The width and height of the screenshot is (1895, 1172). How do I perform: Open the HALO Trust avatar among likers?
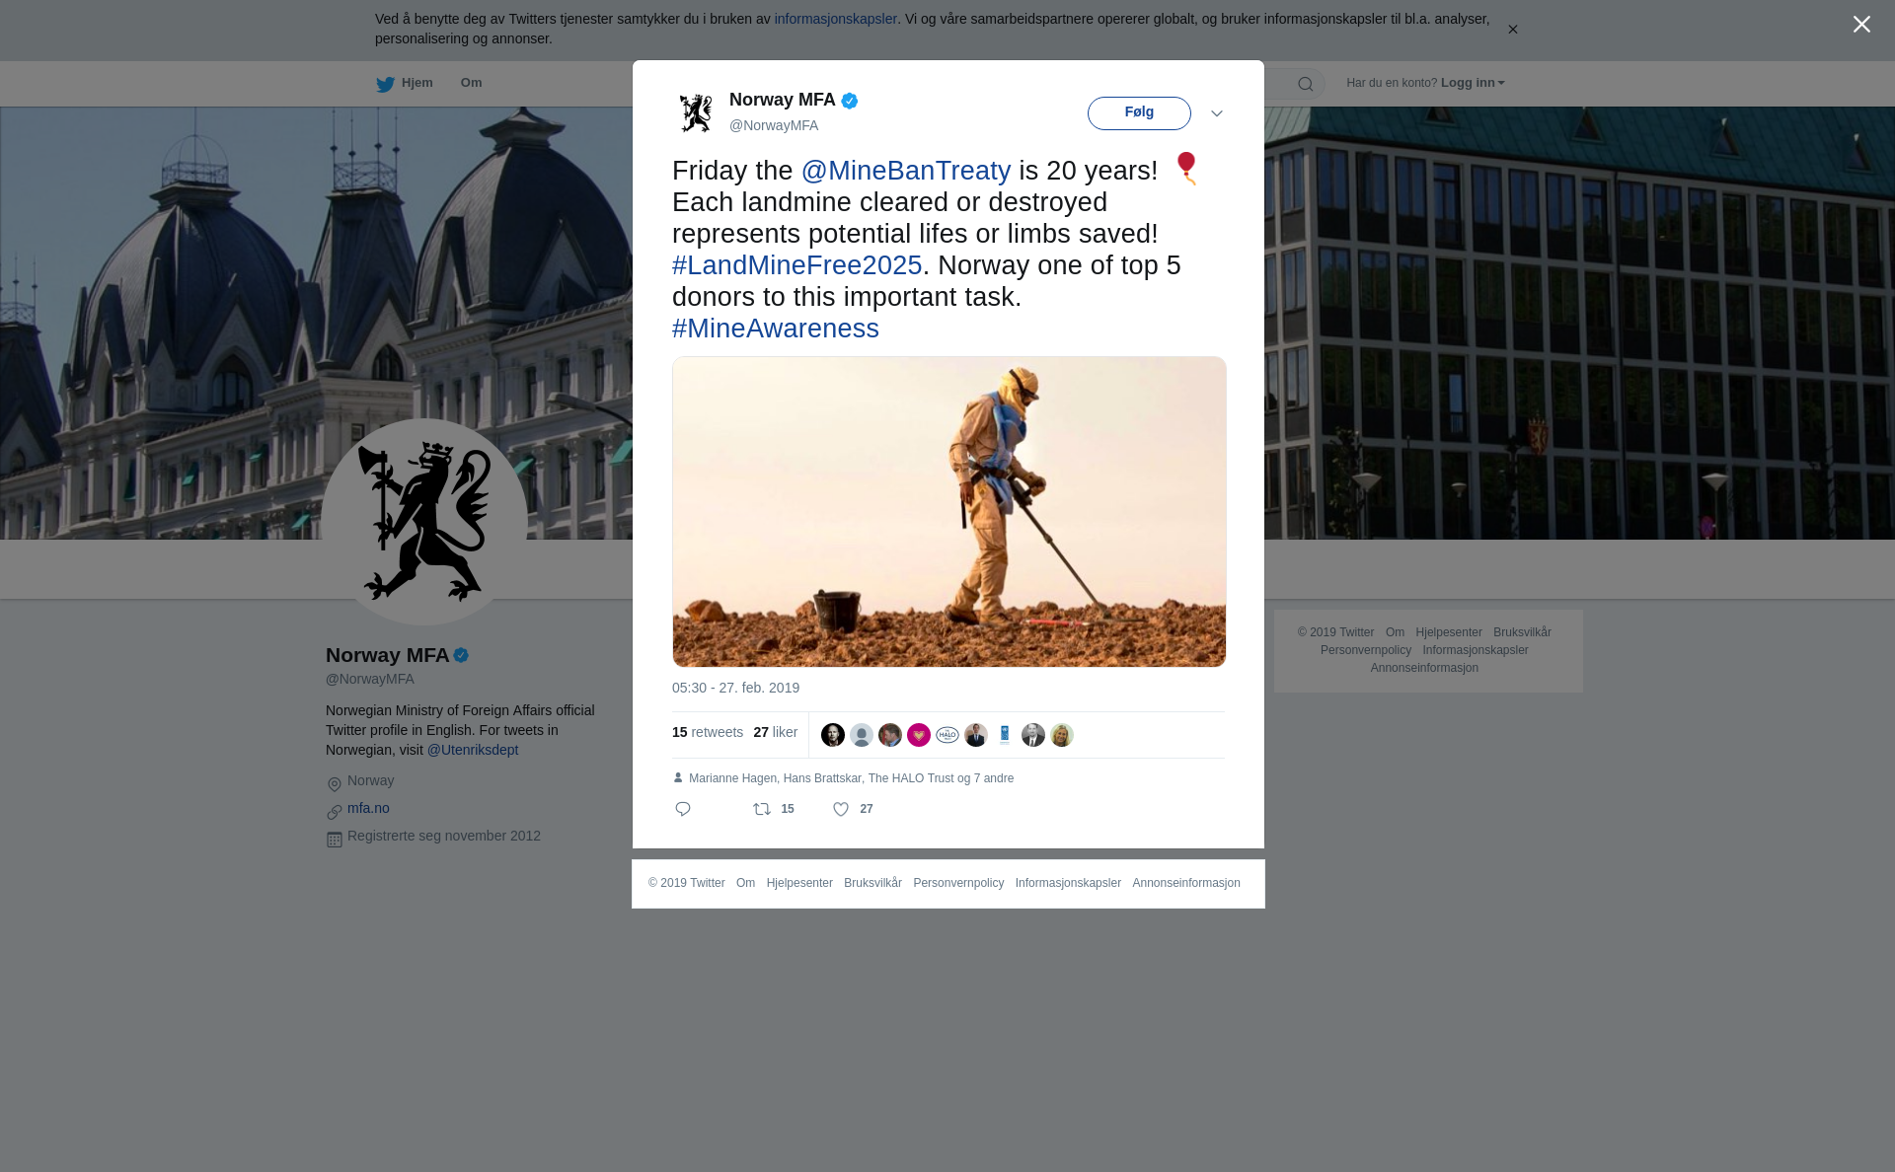(947, 735)
